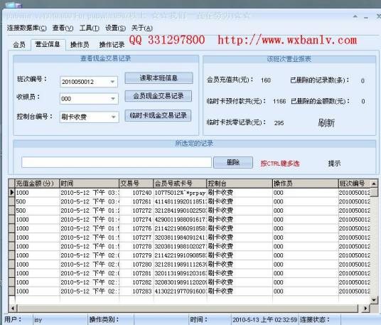The image size is (381, 325).
Task: Click transaction number cell 107274
Action: click(136, 220)
